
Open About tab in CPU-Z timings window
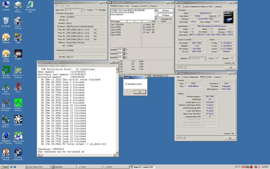[x=217, y=77]
